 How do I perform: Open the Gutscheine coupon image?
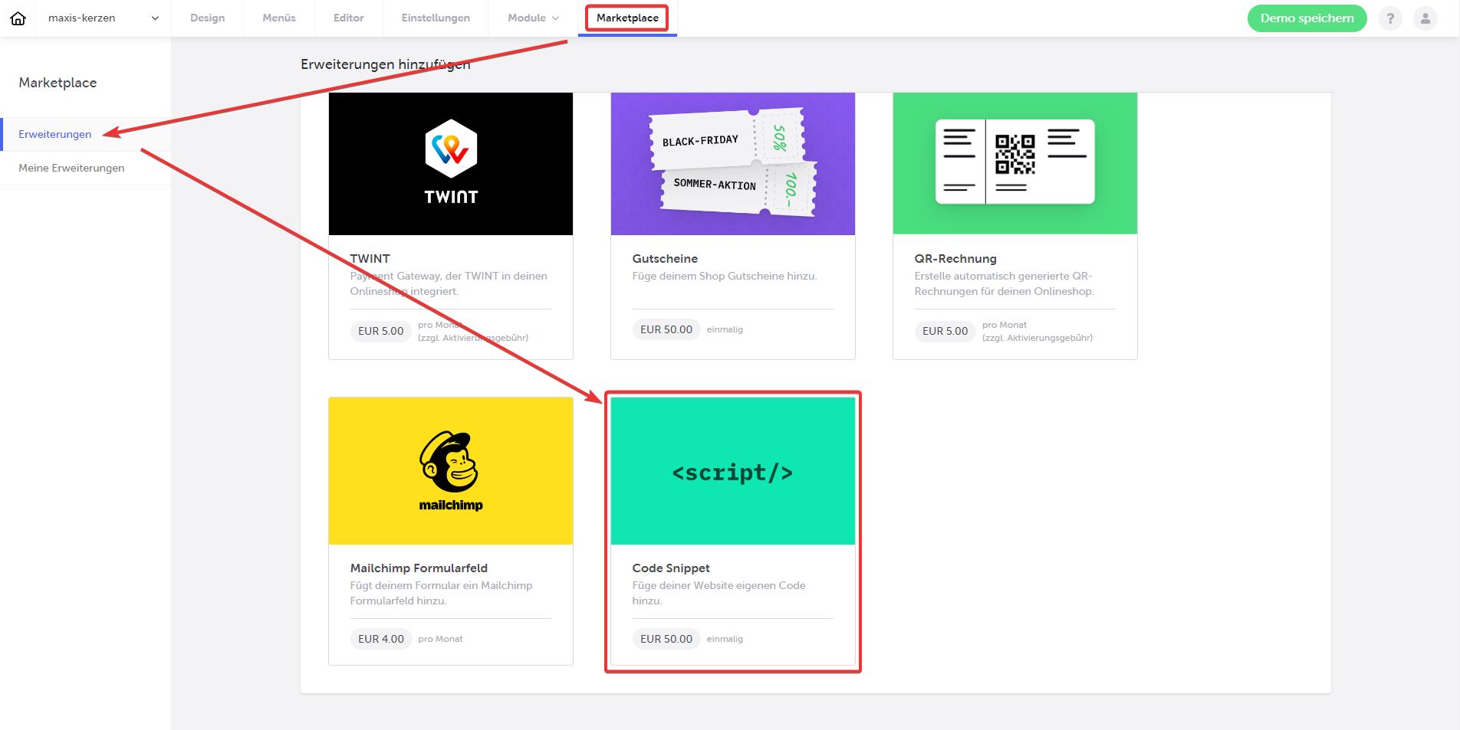732,164
